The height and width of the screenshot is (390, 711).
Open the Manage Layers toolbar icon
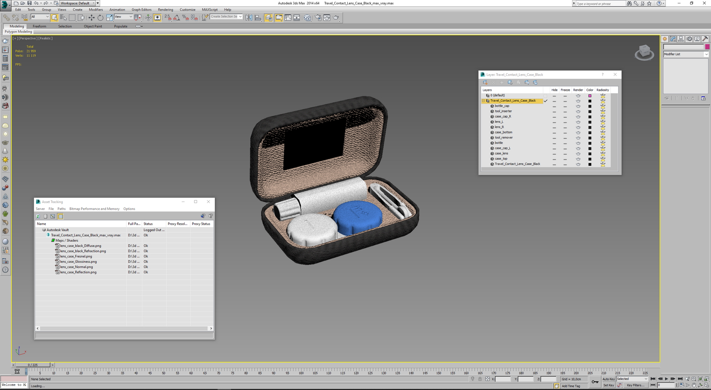(269, 17)
